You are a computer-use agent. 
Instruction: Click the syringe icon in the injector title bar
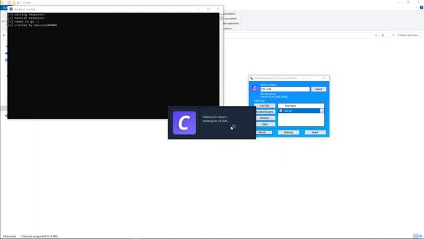click(x=251, y=78)
